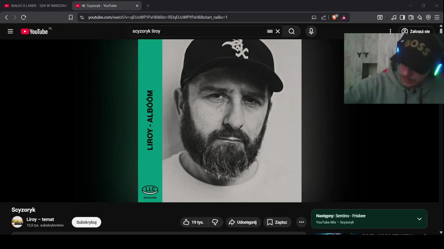This screenshot has height=249, width=444.
Task: Mute audio icon on Scyzoryk tab
Action: click(83, 6)
